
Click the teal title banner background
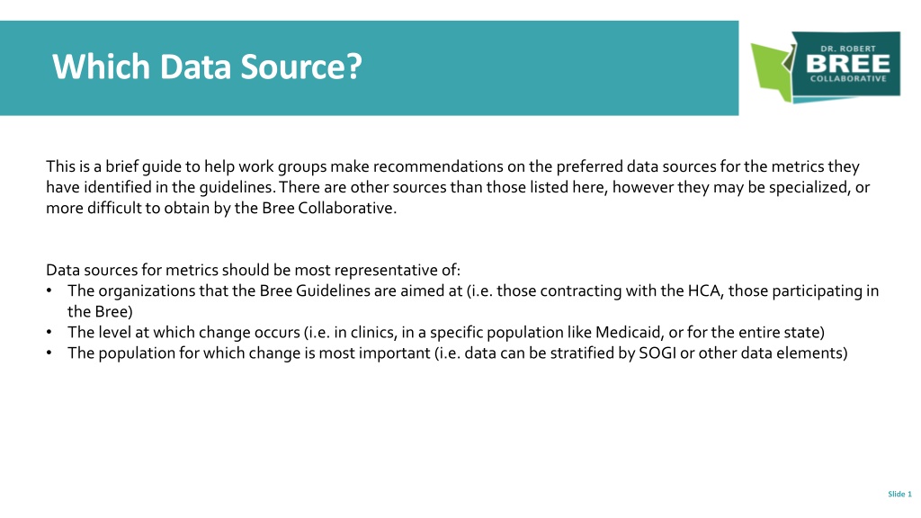tap(369, 68)
